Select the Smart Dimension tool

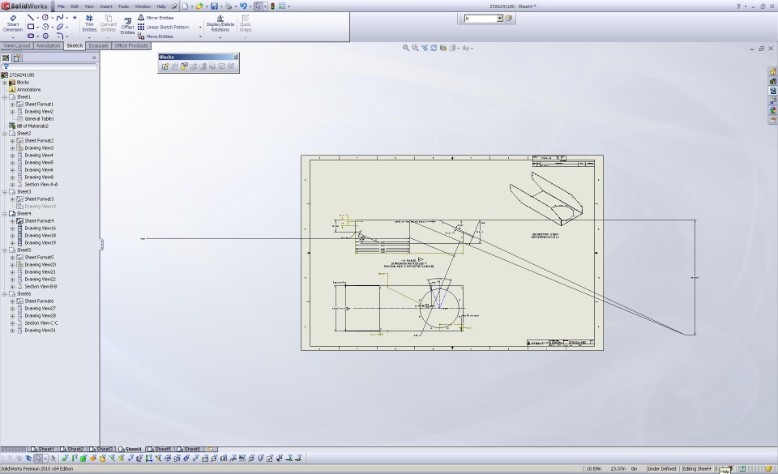(x=13, y=23)
